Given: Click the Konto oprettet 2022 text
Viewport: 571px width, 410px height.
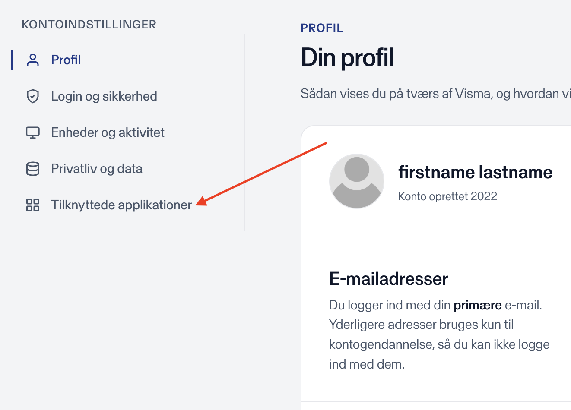Looking at the screenshot, I should 447,196.
